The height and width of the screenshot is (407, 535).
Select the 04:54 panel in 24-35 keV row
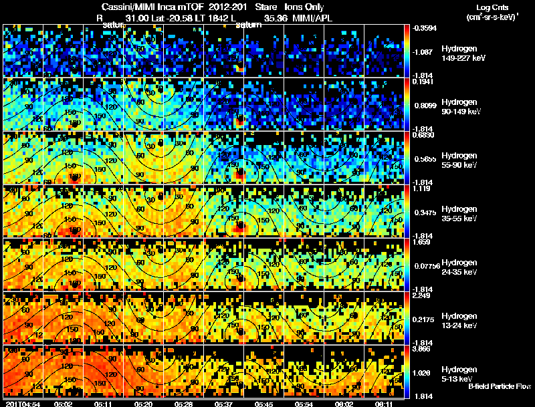[23, 265]
